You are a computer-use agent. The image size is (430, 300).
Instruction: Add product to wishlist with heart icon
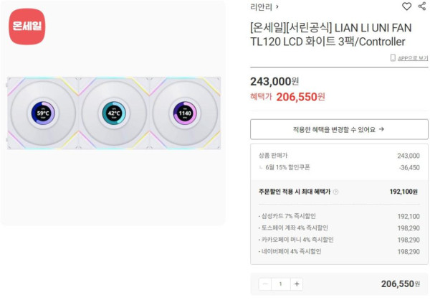coord(406,6)
